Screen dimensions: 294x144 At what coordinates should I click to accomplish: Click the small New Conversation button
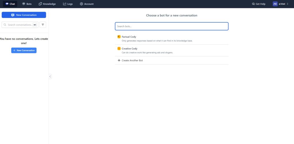(24, 50)
